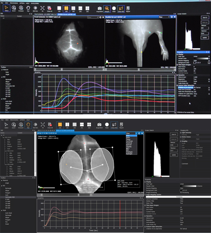Click the Mask circle icon in lower window

click(x=107, y=125)
